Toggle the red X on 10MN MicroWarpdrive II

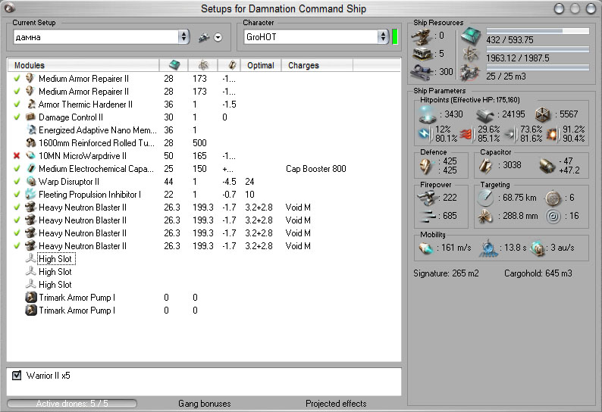tap(17, 156)
